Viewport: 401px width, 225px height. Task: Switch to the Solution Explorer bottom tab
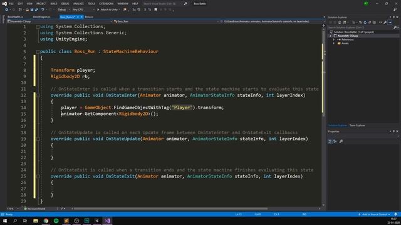337,125
